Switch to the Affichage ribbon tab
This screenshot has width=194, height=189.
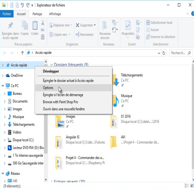coord(55,14)
